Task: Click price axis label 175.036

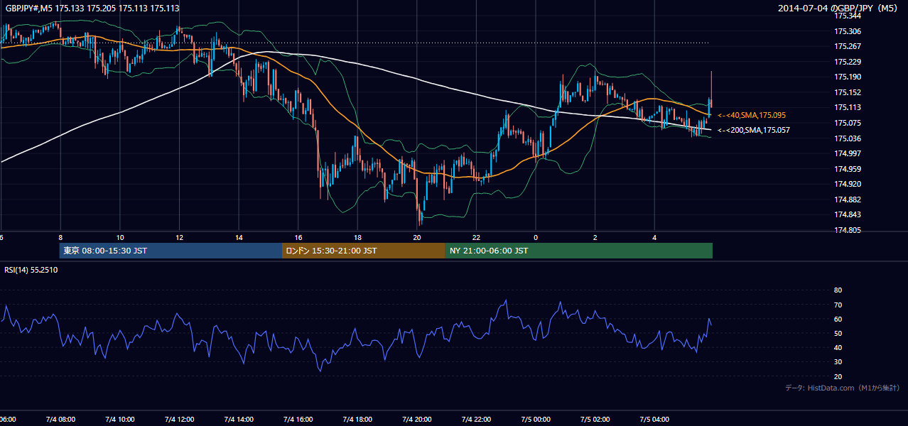Action: click(x=848, y=138)
